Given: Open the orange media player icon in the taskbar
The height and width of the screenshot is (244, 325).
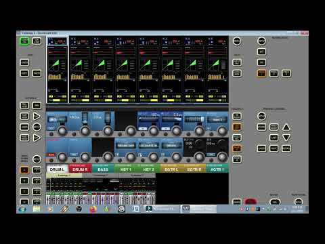Looking at the screenshot, I should pyautogui.click(x=50, y=209).
